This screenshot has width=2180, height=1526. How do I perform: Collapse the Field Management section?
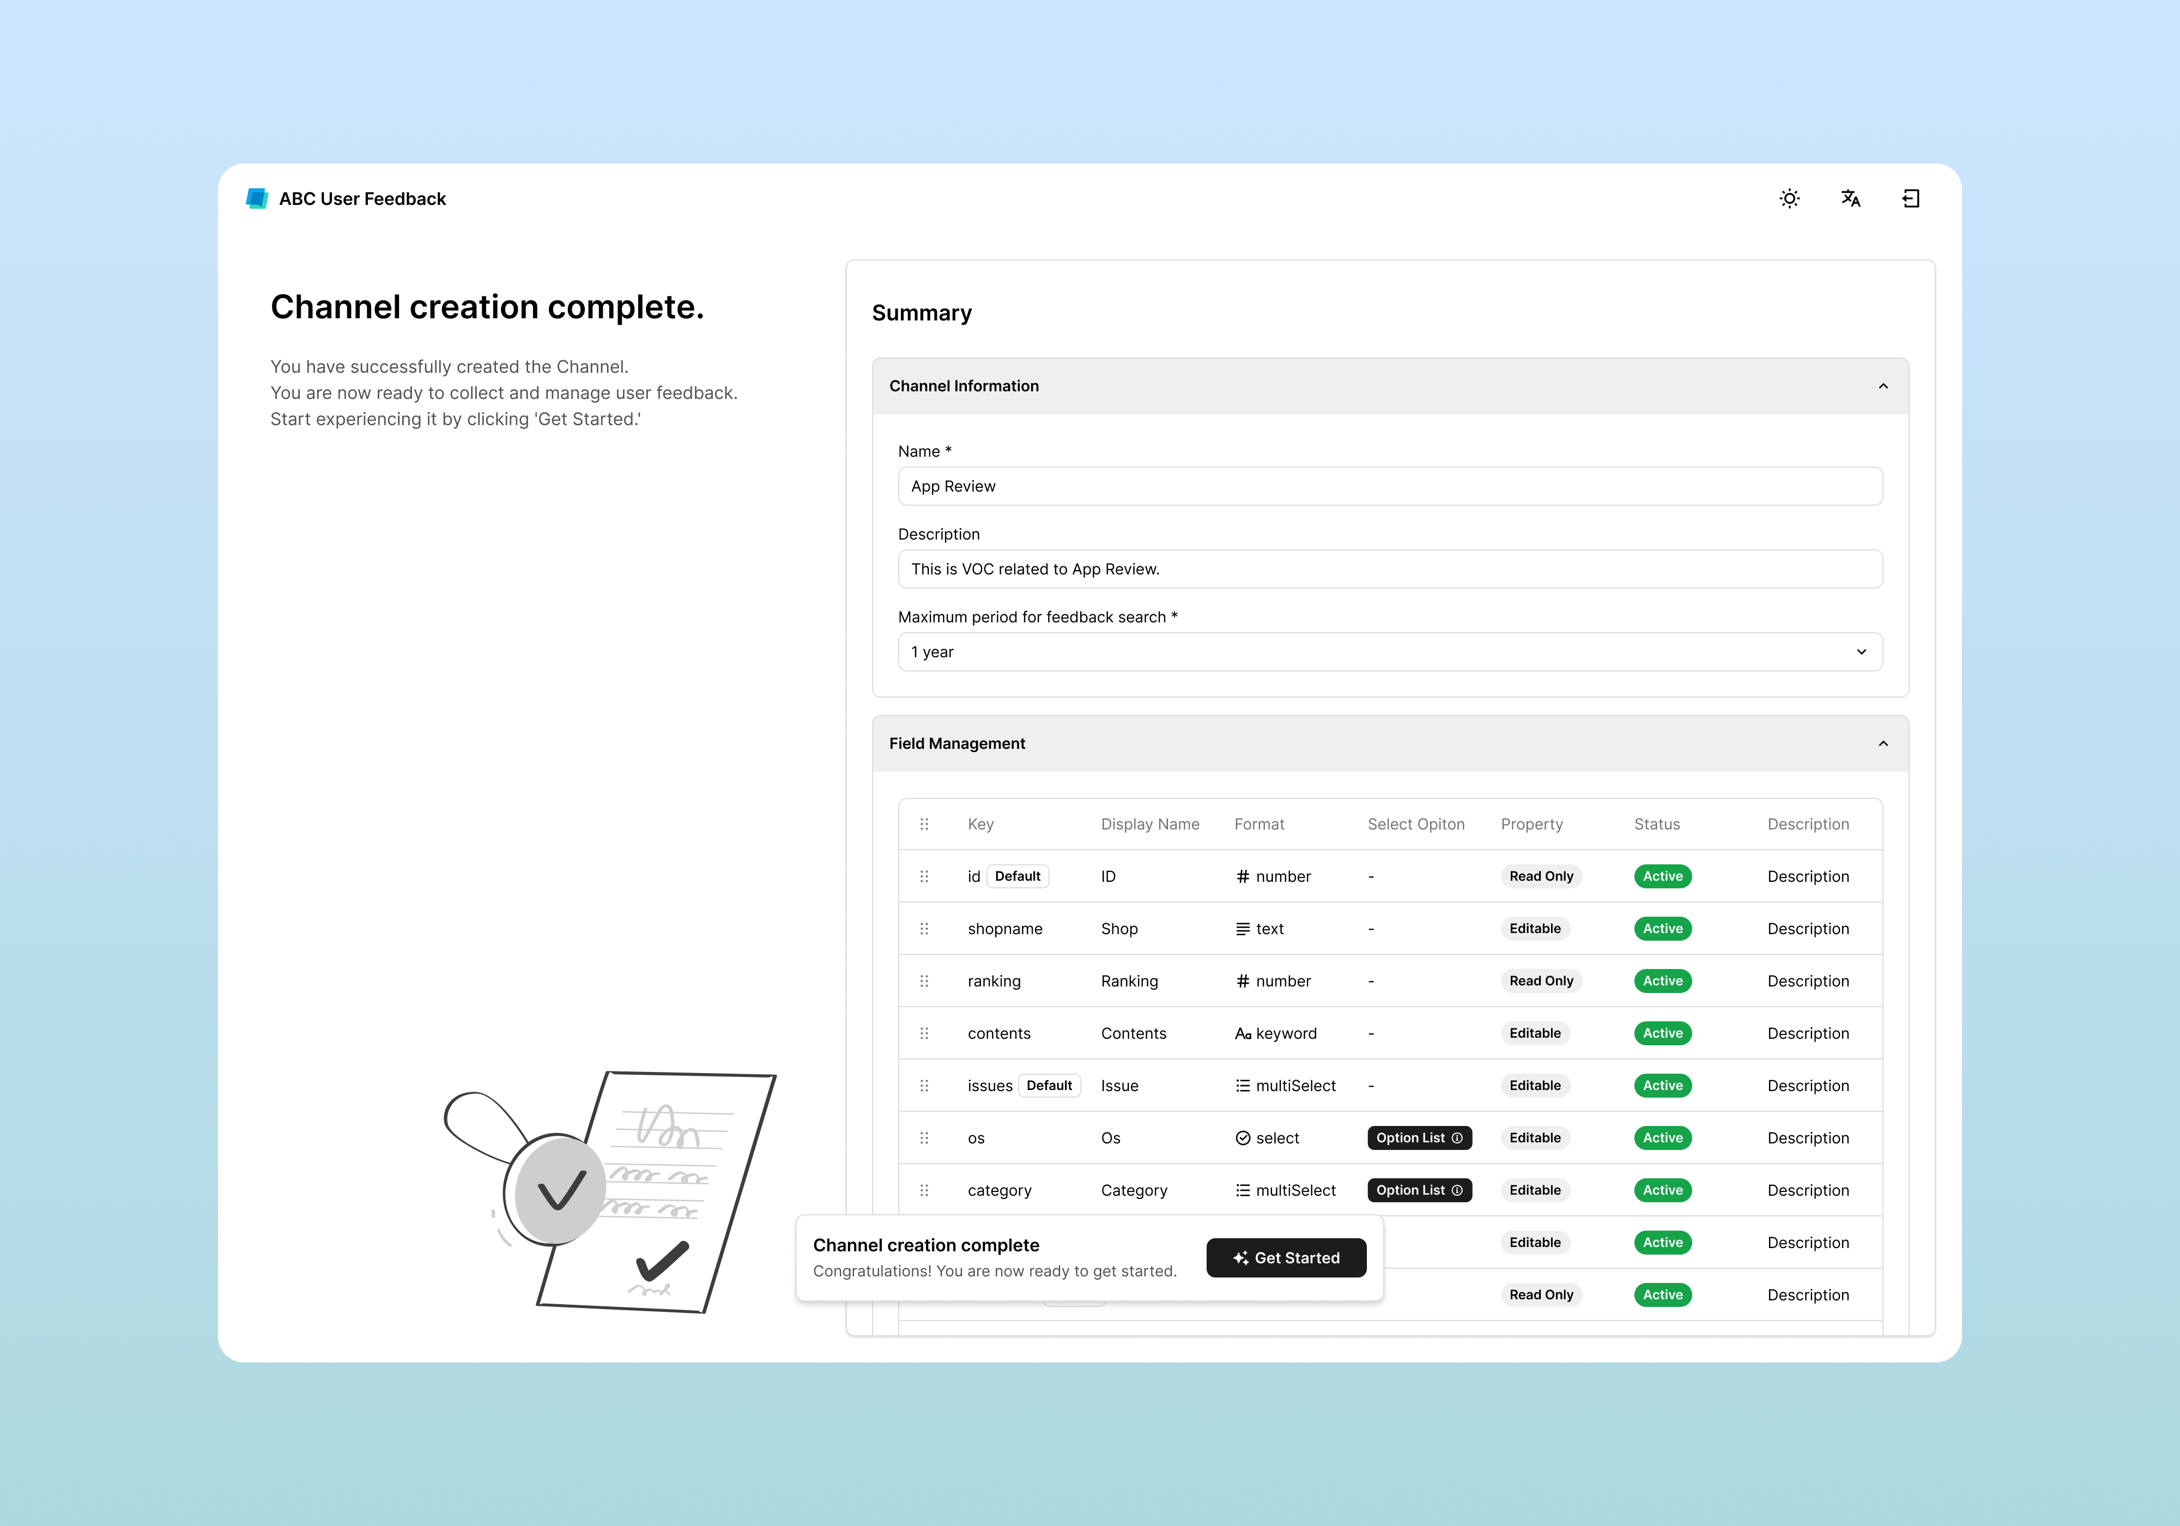pyautogui.click(x=1883, y=743)
